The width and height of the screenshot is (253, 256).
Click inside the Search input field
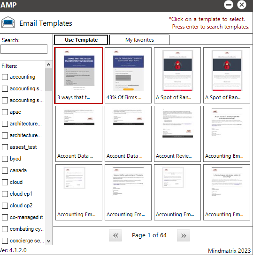point(24,49)
